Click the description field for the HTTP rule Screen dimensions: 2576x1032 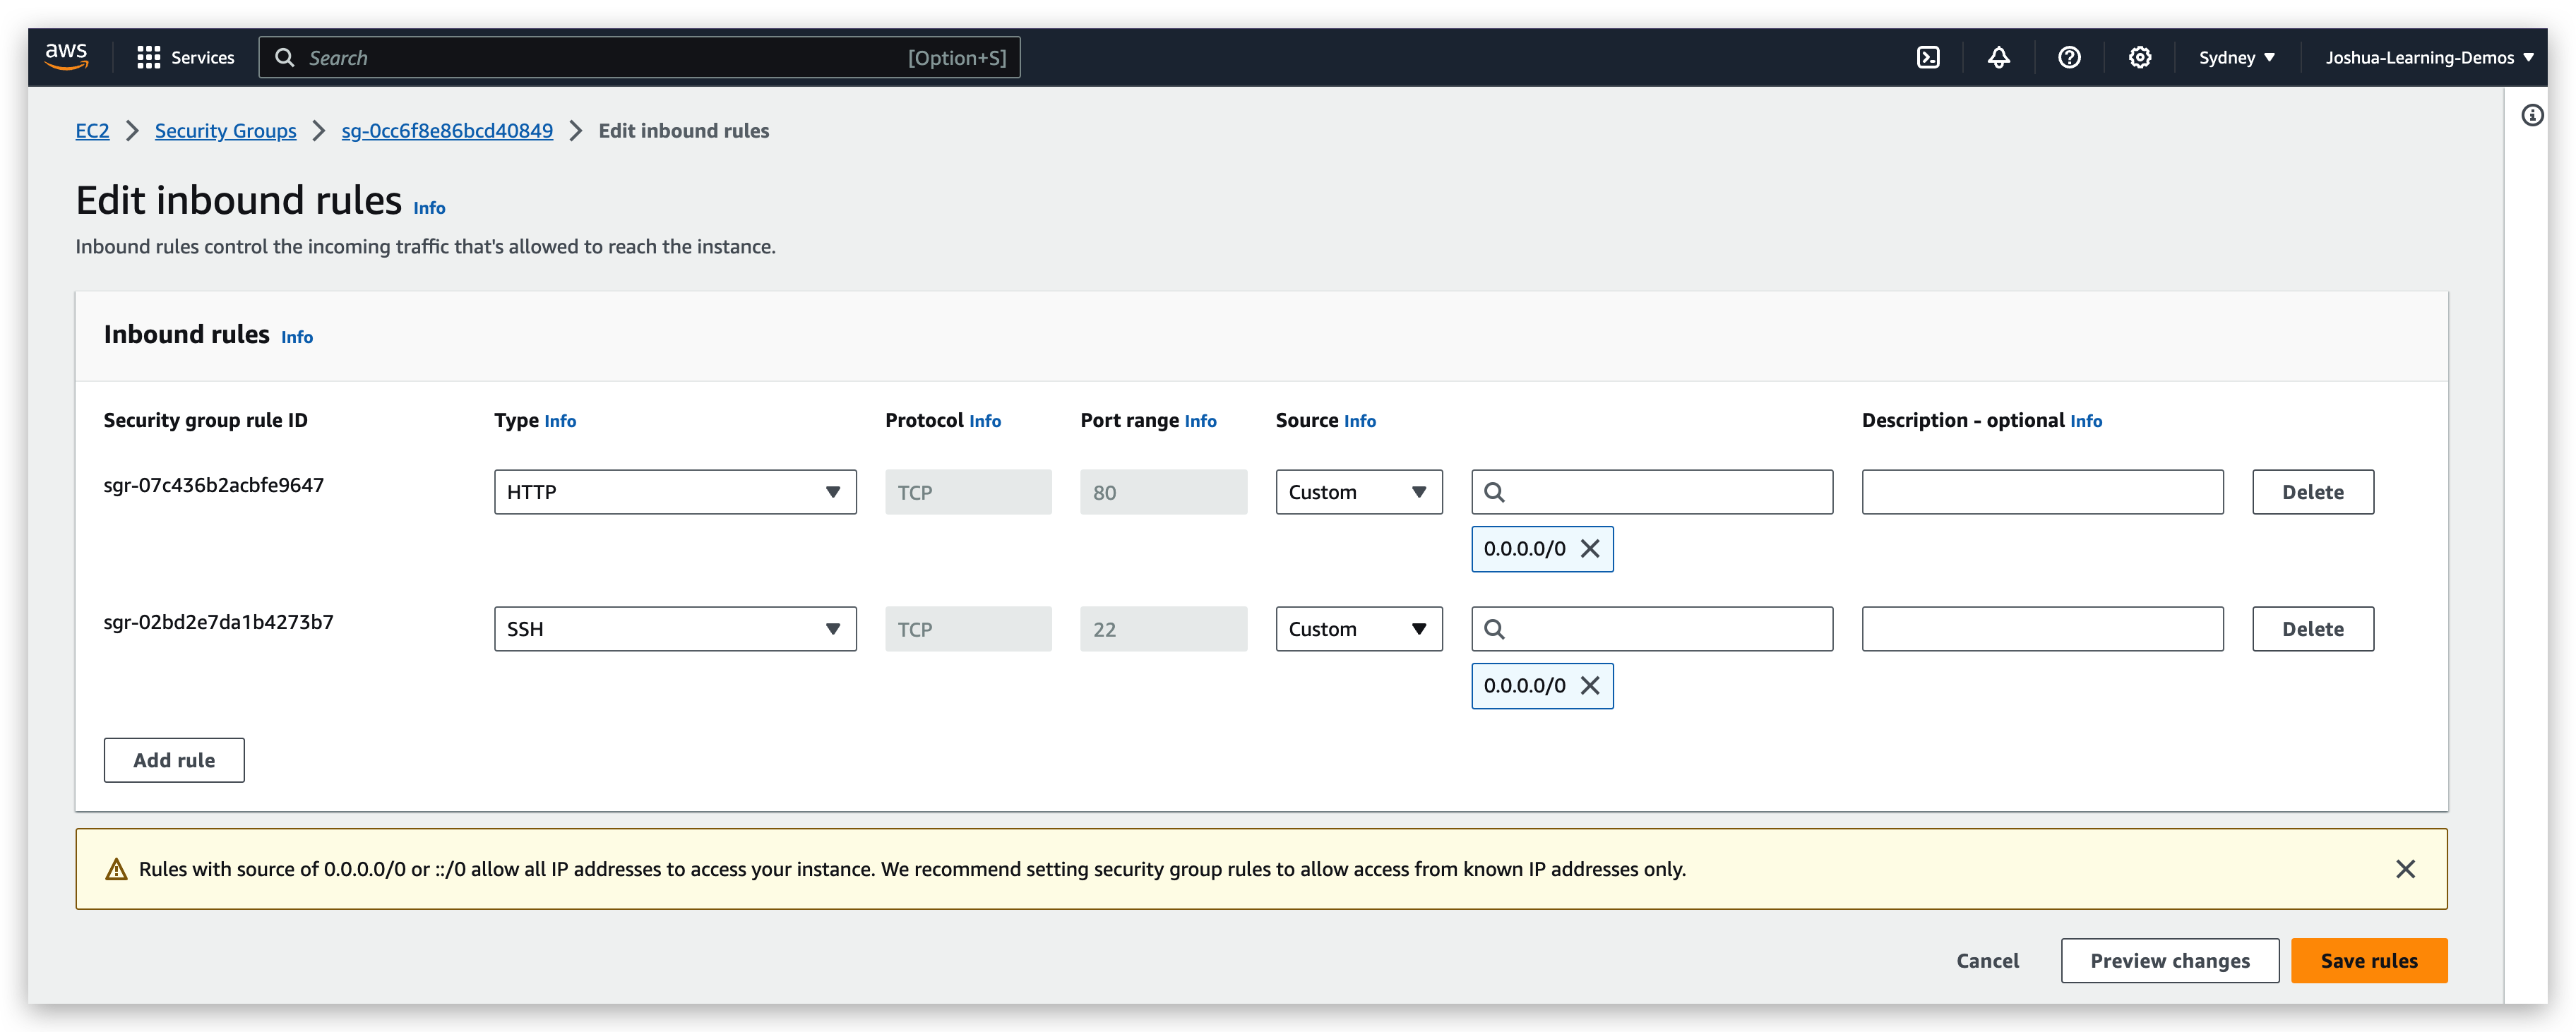[2041, 491]
